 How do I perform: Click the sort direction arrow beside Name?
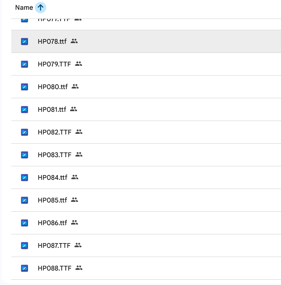click(x=40, y=8)
